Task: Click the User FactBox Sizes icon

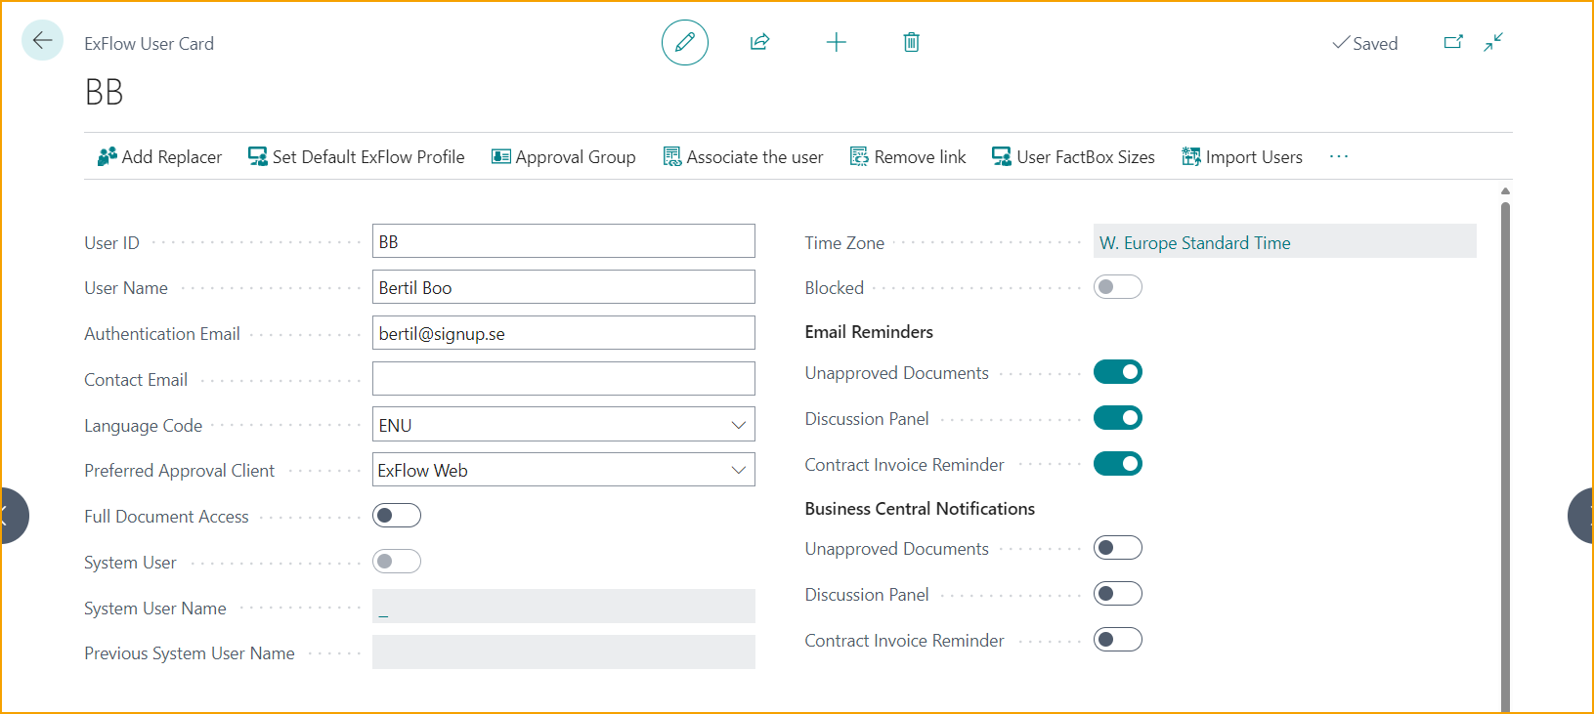Action: point(1002,156)
